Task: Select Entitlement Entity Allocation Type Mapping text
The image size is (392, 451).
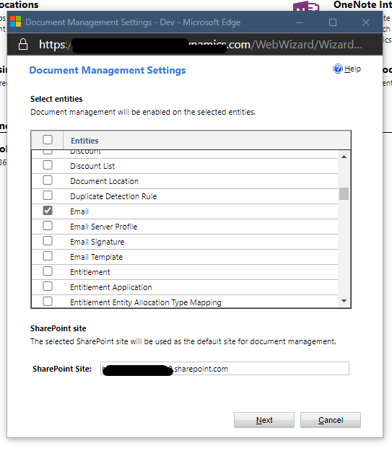Action: click(x=146, y=302)
